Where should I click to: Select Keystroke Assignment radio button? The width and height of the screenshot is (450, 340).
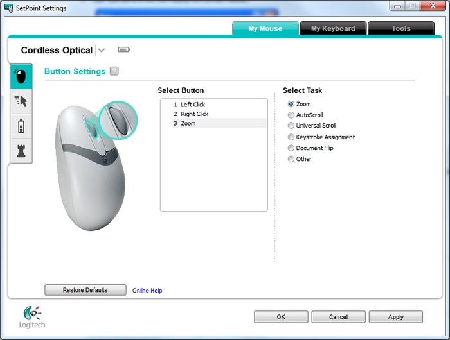point(291,137)
